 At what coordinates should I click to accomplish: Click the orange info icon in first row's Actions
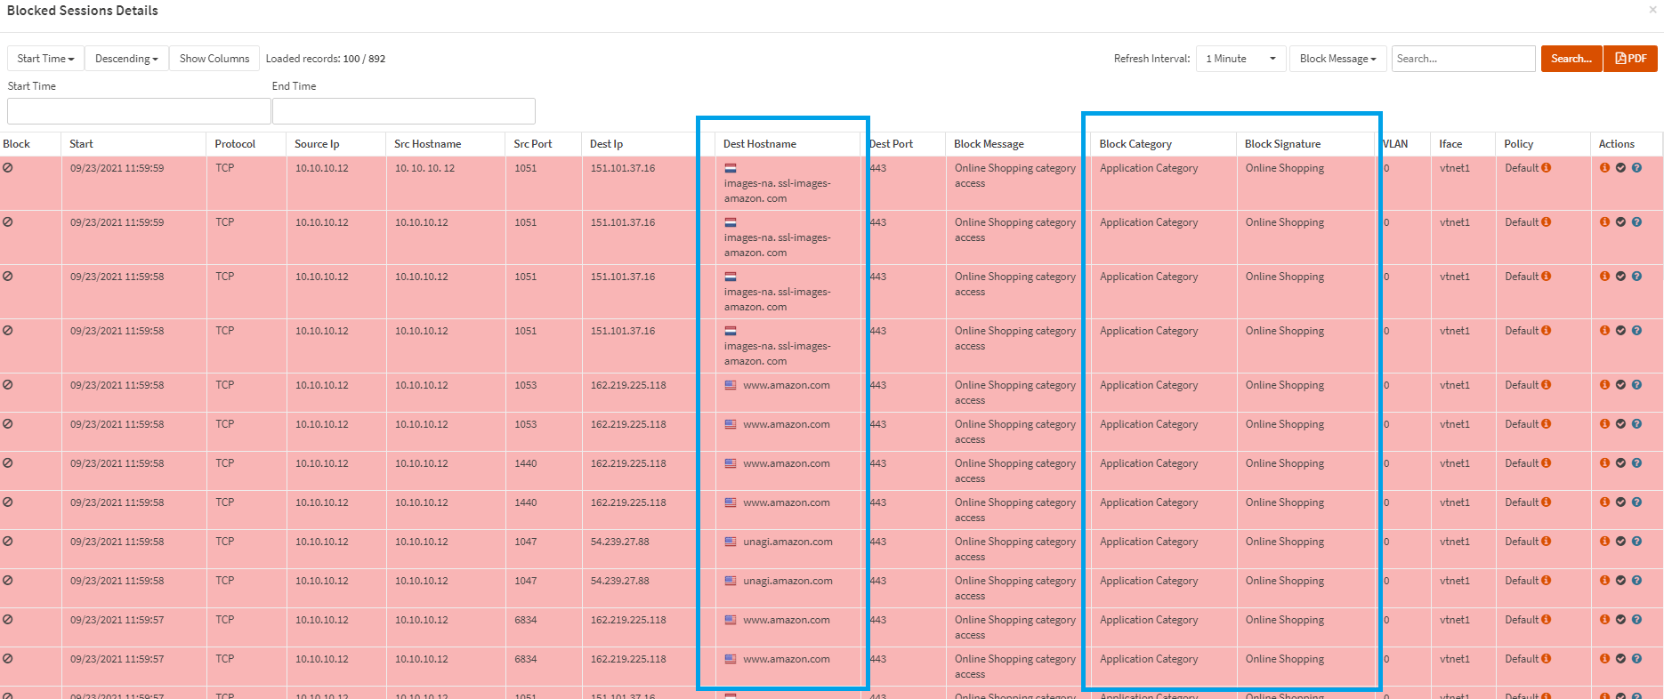[x=1604, y=167]
